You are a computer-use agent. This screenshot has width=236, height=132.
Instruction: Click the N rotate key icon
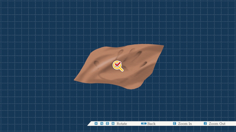pyautogui.click(x=102, y=123)
